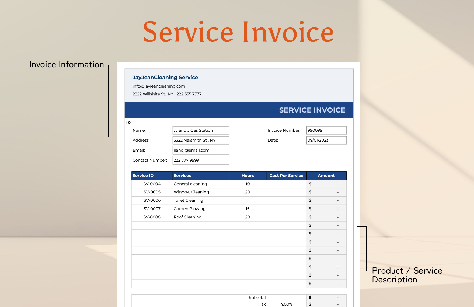Select the Invoice Number field 990099
The height and width of the screenshot is (307, 474).
point(326,130)
